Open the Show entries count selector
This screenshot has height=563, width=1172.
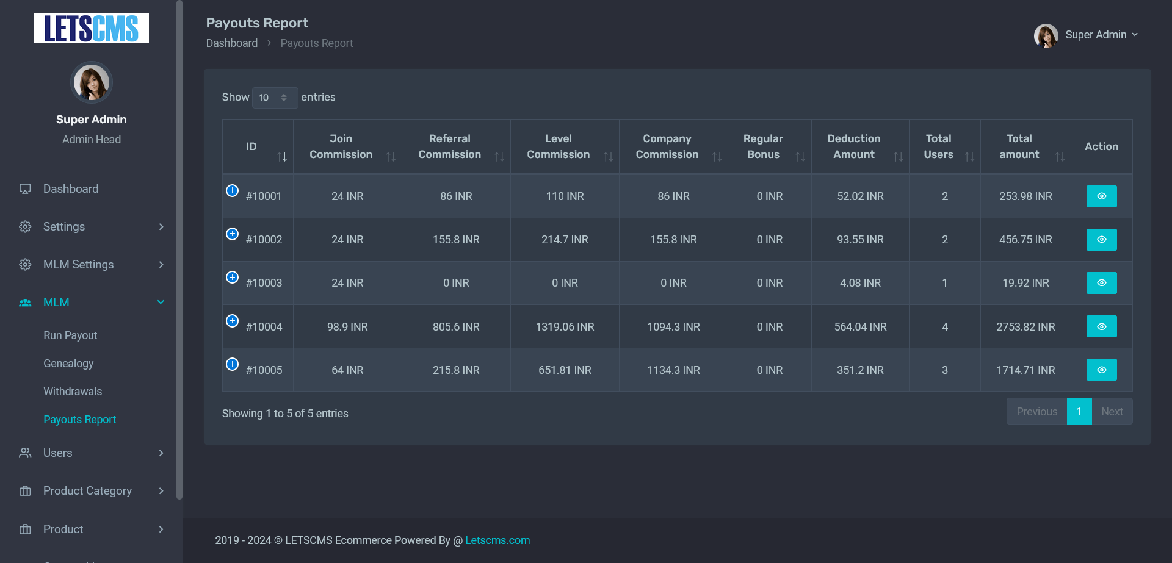click(275, 98)
